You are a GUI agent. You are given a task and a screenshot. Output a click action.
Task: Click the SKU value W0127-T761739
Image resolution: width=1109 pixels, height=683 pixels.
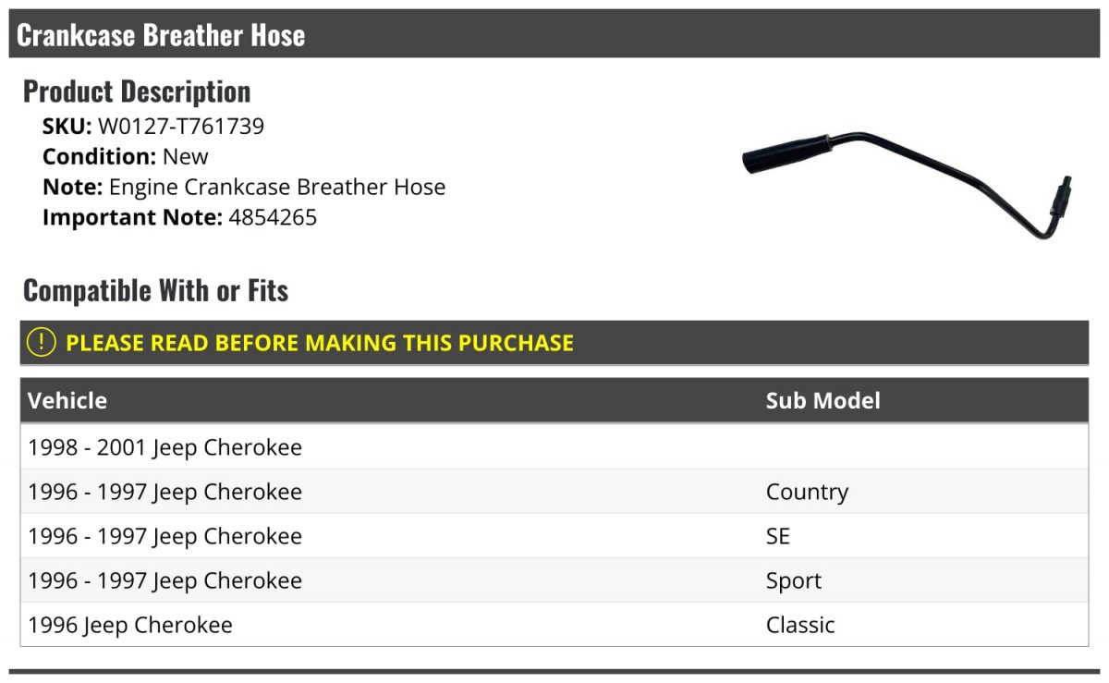tap(181, 127)
